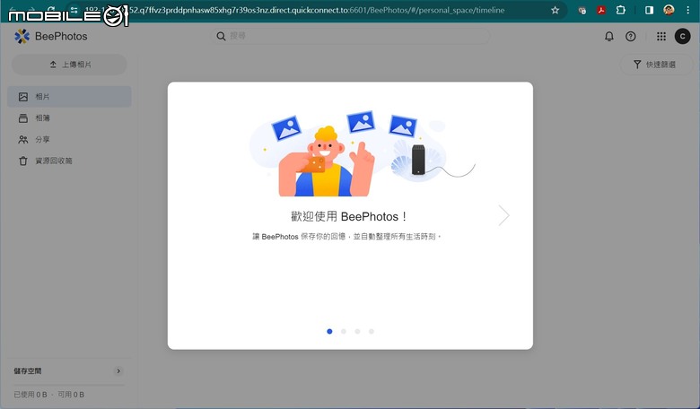Image resolution: width=700 pixels, height=409 pixels.
Task: Click the BeePhotos logo icon
Action: pyautogui.click(x=22, y=37)
